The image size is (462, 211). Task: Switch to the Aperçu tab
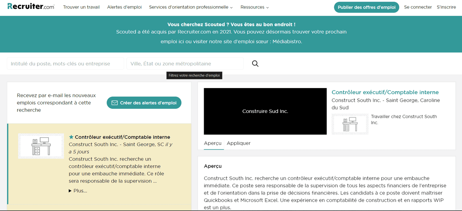213,143
